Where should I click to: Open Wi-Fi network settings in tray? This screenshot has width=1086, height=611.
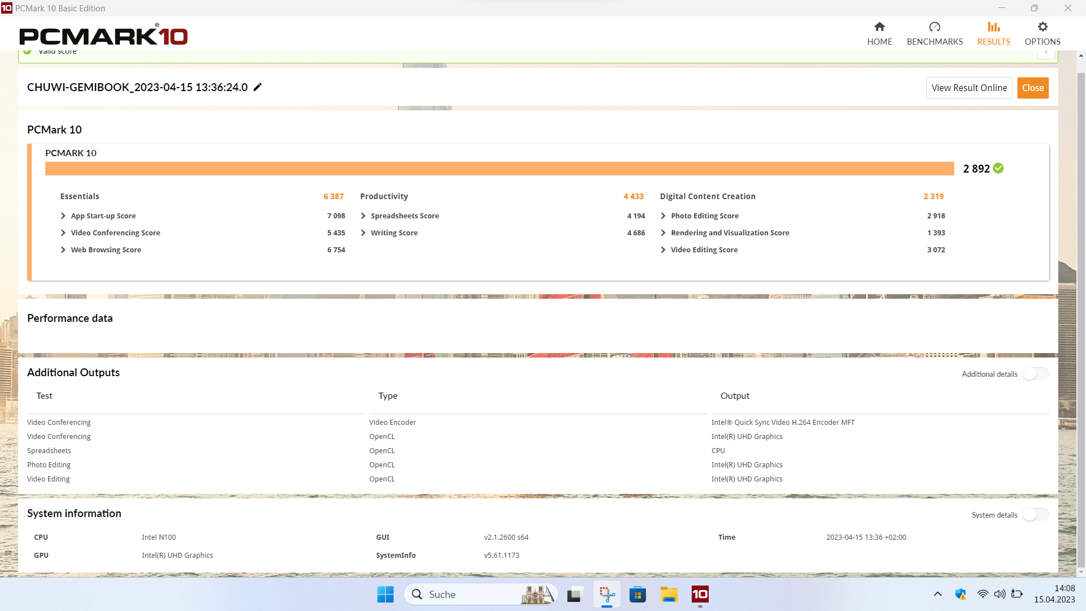pyautogui.click(x=983, y=594)
